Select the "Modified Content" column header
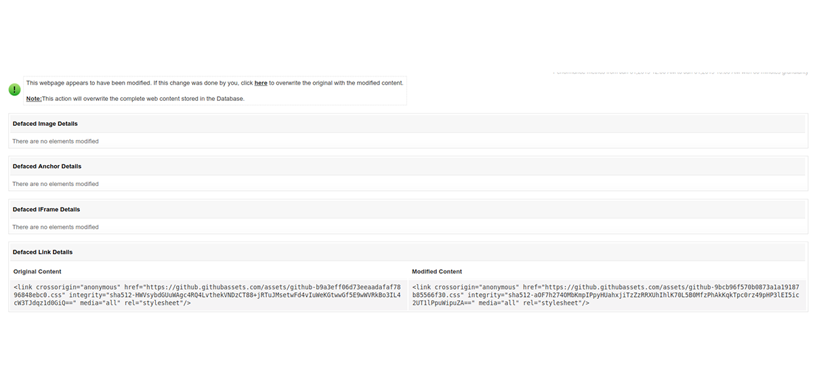The image size is (813, 391). 437,271
